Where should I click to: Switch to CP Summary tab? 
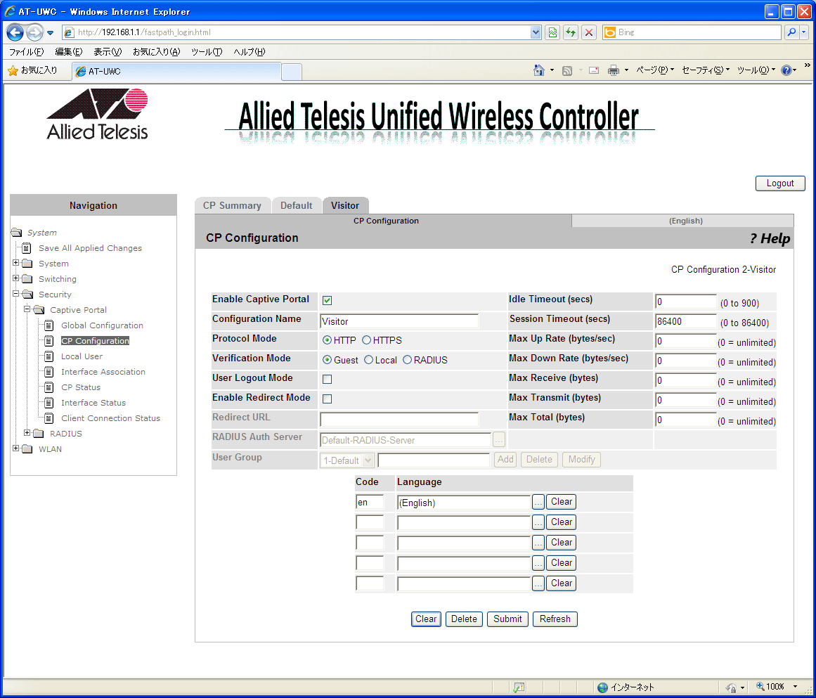pos(232,205)
